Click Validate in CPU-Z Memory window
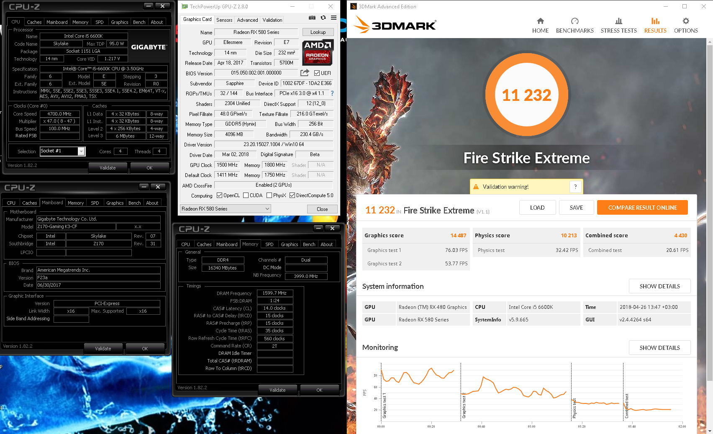The height and width of the screenshot is (434, 713). pyautogui.click(x=277, y=390)
